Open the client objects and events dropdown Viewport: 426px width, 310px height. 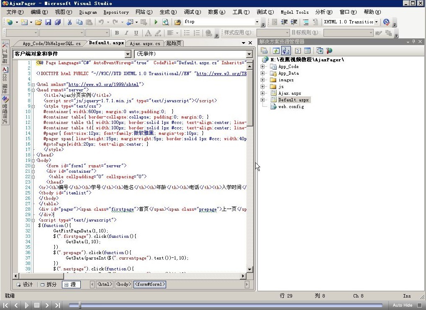coord(128,54)
